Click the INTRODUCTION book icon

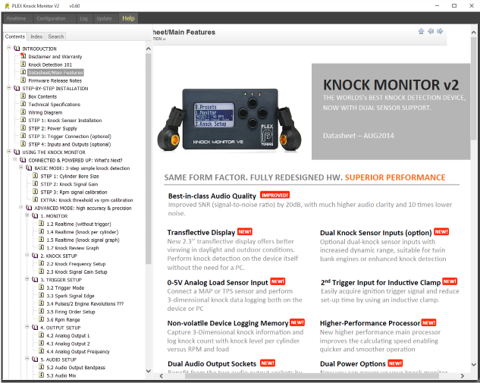point(17,49)
